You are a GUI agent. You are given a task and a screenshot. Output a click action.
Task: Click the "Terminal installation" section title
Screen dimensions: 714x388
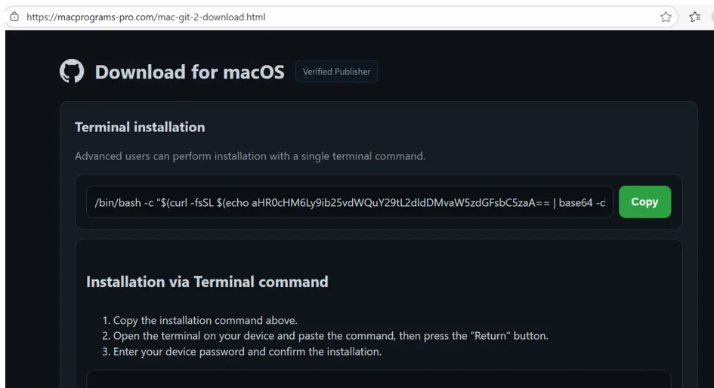140,127
